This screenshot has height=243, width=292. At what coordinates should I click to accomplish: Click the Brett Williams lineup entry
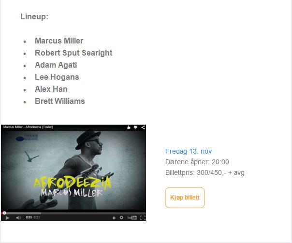pos(60,101)
